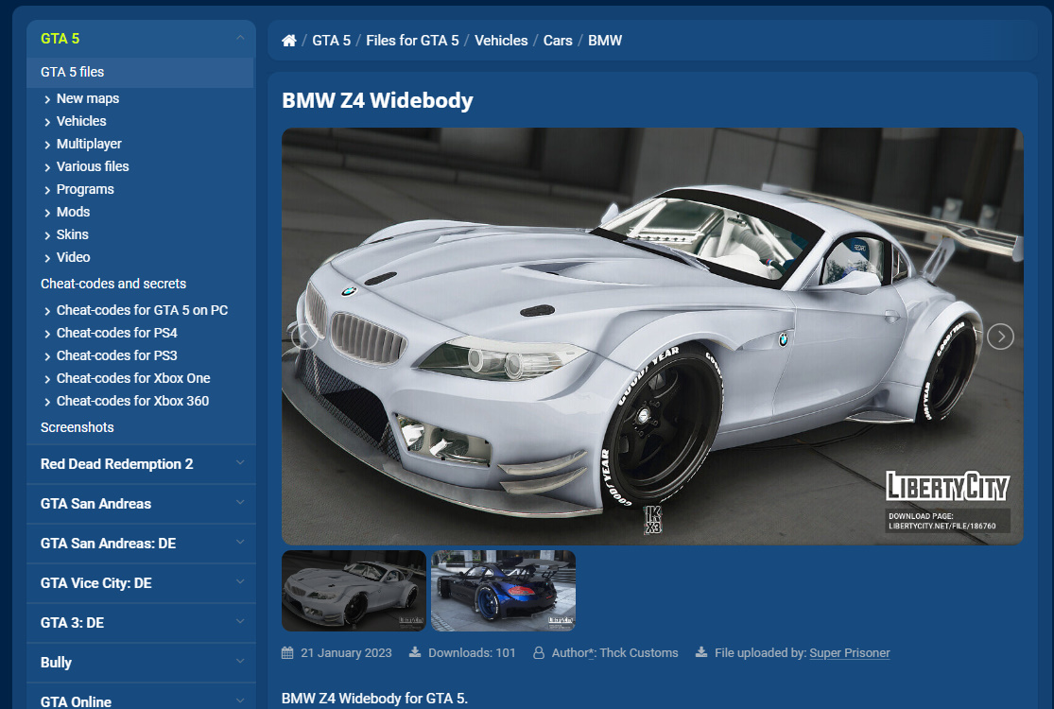Viewport: 1054px width, 709px height.
Task: Click Downloads: 101 text
Action: tap(472, 652)
